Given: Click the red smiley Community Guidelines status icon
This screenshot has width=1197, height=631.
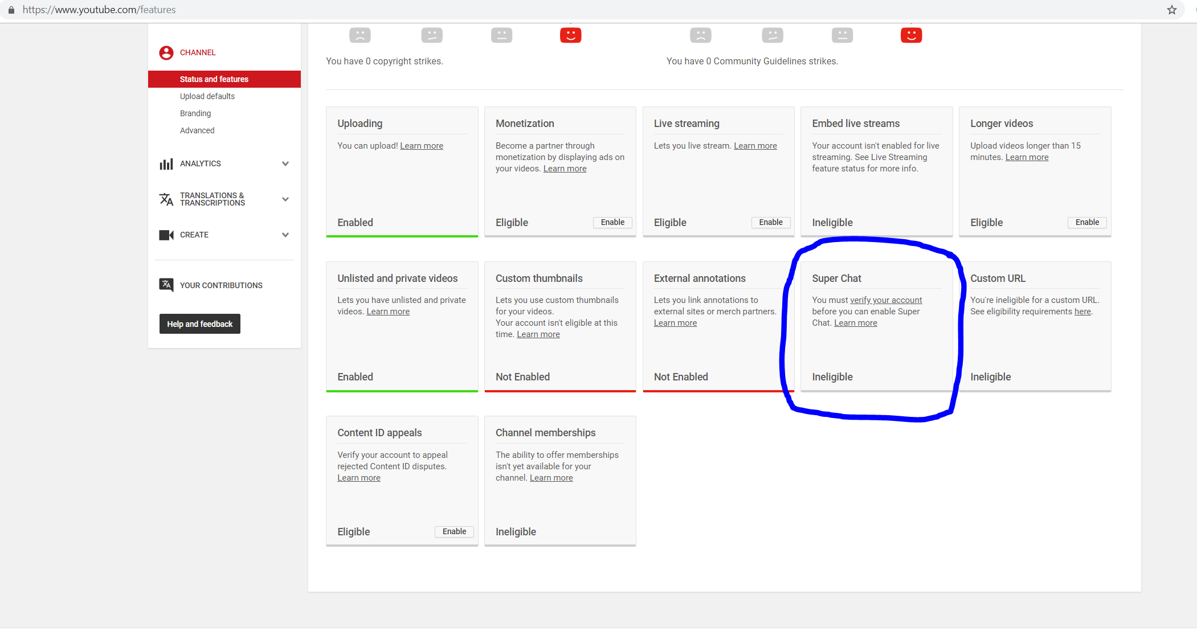Looking at the screenshot, I should tap(912, 35).
